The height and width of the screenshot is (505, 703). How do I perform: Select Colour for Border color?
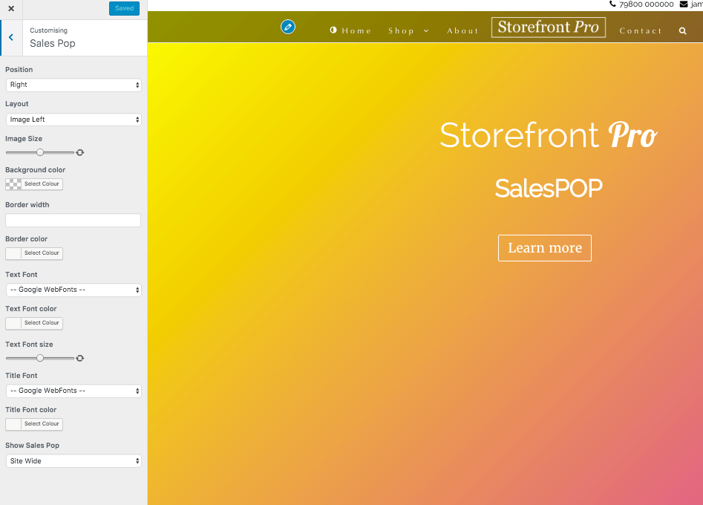(x=34, y=253)
